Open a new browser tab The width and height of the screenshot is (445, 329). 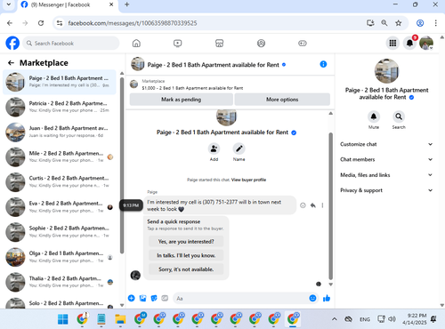point(126,4)
